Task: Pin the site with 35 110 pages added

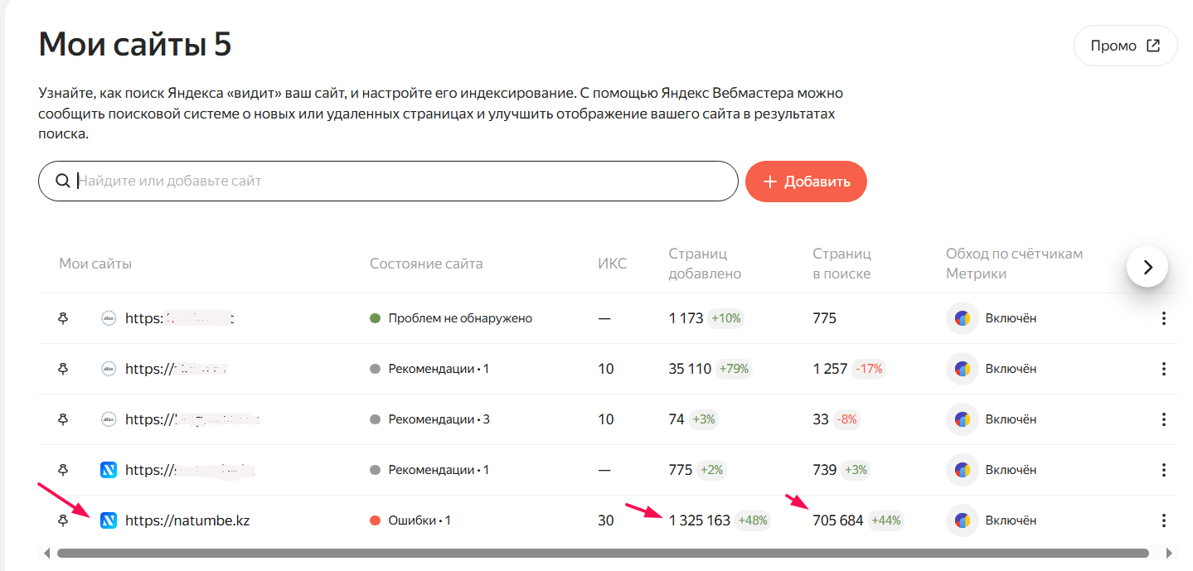Action: tap(63, 369)
